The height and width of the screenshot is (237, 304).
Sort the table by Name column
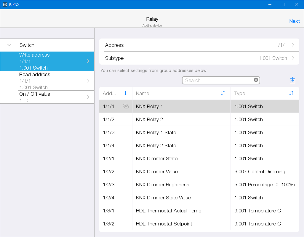click(223, 93)
